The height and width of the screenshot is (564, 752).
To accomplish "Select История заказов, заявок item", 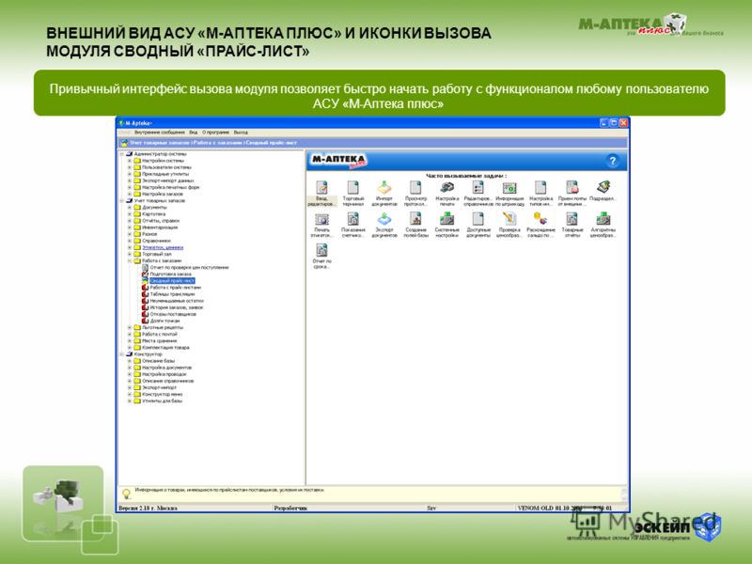I will tap(177, 307).
